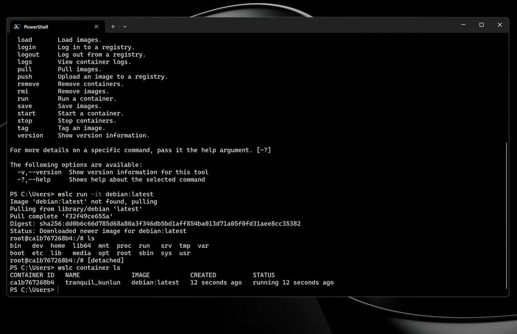Click 'Show version information.' description
Image resolution: width=517 pixels, height=334 pixels.
click(103, 135)
